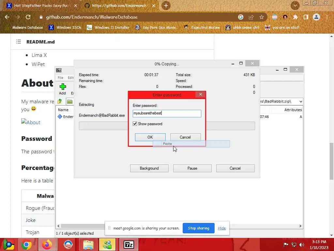Click the folder icon beside 7-Zip path
334x251 pixels.
(70, 101)
